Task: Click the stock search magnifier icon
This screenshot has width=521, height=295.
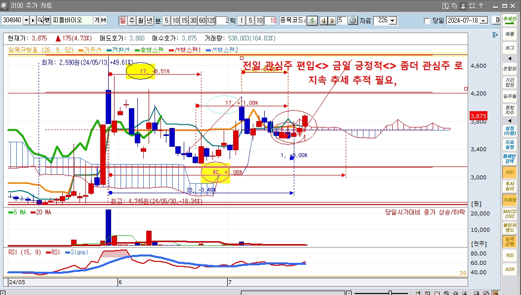Action: pos(40,20)
